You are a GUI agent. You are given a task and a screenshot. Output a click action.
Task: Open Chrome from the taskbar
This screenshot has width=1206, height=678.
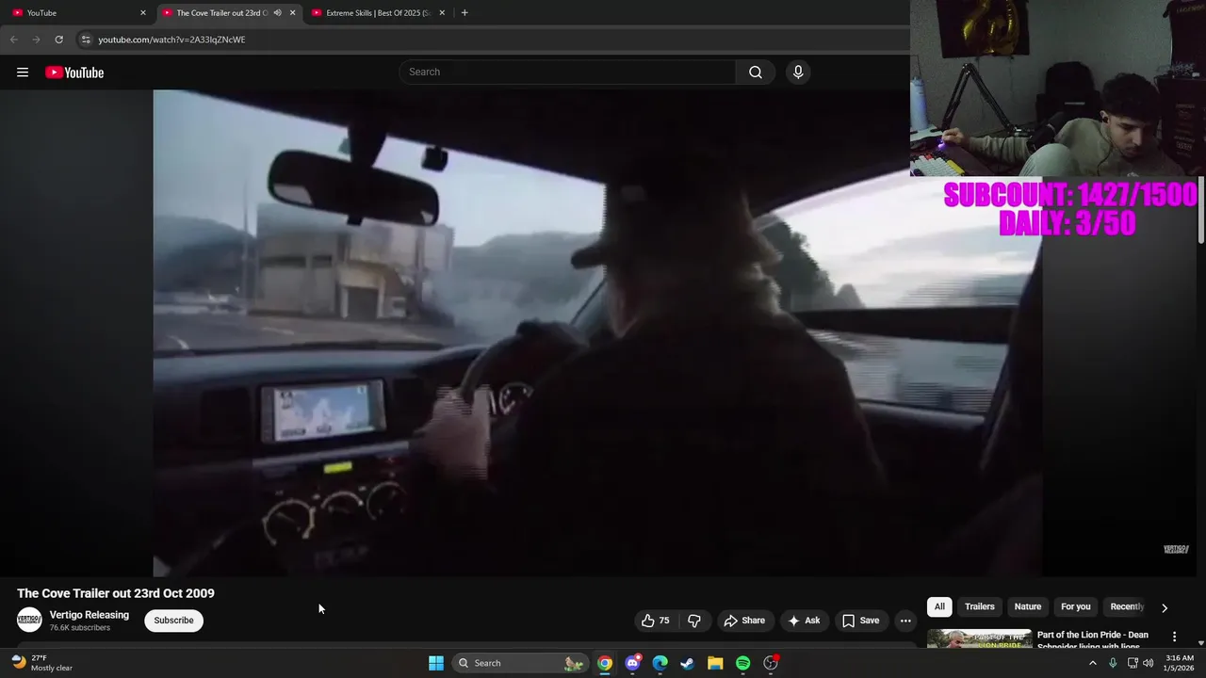pyautogui.click(x=605, y=663)
